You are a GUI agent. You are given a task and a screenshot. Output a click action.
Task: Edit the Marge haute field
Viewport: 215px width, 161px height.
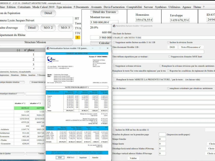point(162,144)
